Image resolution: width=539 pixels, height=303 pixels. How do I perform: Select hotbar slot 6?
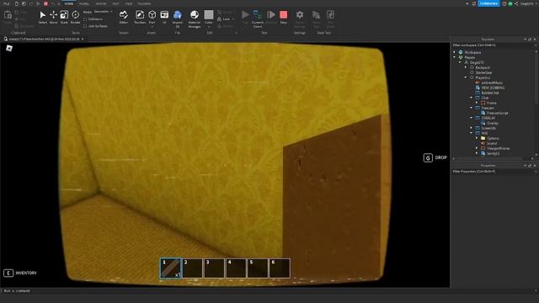click(280, 268)
